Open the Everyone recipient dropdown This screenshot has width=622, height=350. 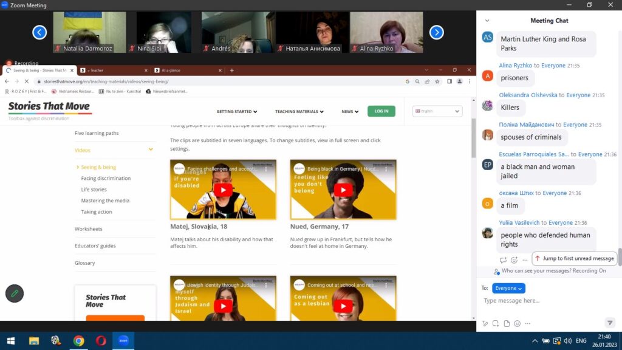(x=508, y=288)
